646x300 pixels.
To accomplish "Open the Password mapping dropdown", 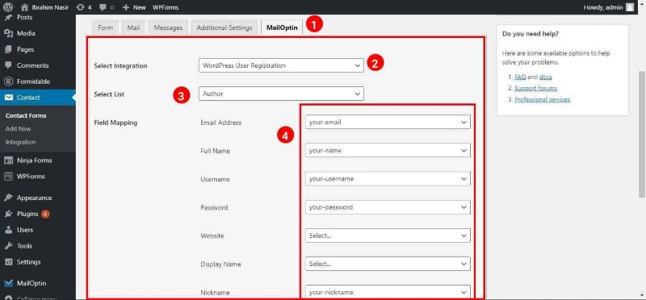I will click(x=388, y=207).
